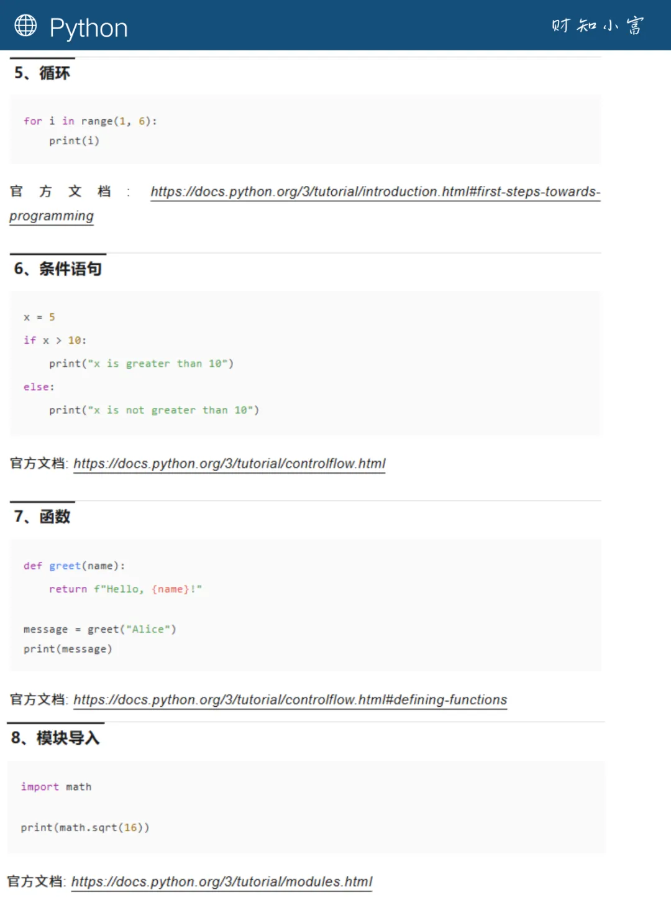Click the Python header title
Image resolution: width=671 pixels, height=897 pixels.
(x=88, y=28)
